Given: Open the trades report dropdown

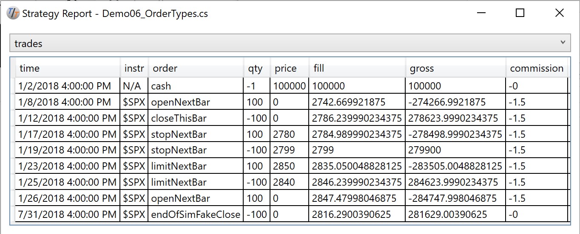Looking at the screenshot, I should (290, 43).
